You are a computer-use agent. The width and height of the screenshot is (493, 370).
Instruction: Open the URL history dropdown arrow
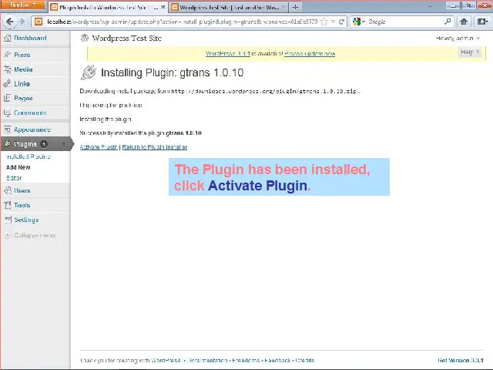(x=333, y=22)
